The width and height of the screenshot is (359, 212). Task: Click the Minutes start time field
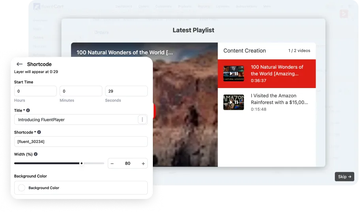point(81,91)
